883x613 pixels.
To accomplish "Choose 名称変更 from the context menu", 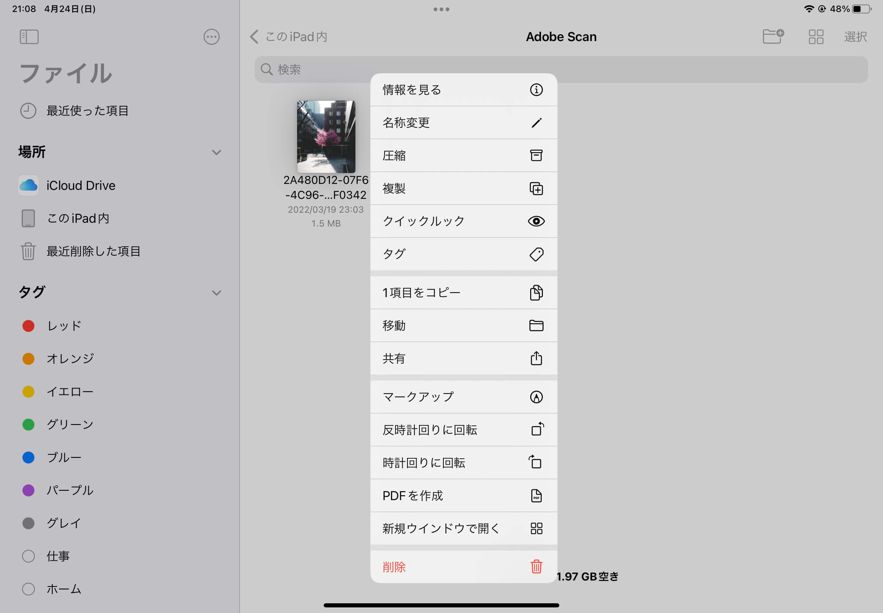I will point(464,123).
